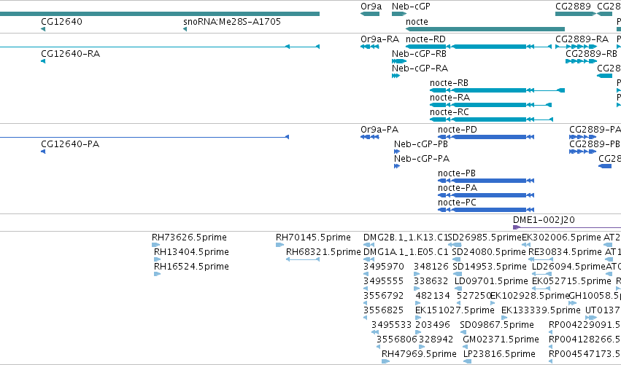
Task: Click the purple DME1-002J20 feature glyph
Action: pos(567,227)
